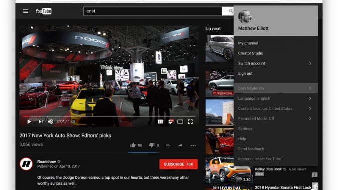Viewport: 338px width, 190px height.
Task: Open 2018 Hyundai Sonata First Look
Action: (x=283, y=187)
